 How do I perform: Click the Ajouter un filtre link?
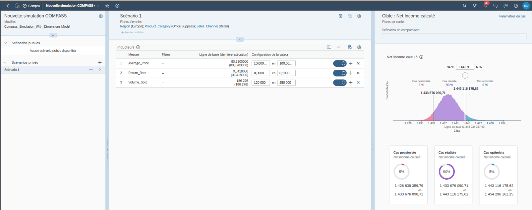point(133,32)
